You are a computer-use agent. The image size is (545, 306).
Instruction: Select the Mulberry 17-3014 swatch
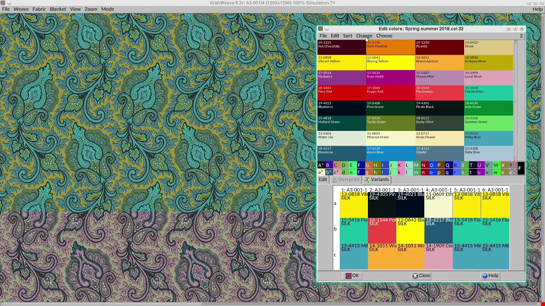(341, 78)
